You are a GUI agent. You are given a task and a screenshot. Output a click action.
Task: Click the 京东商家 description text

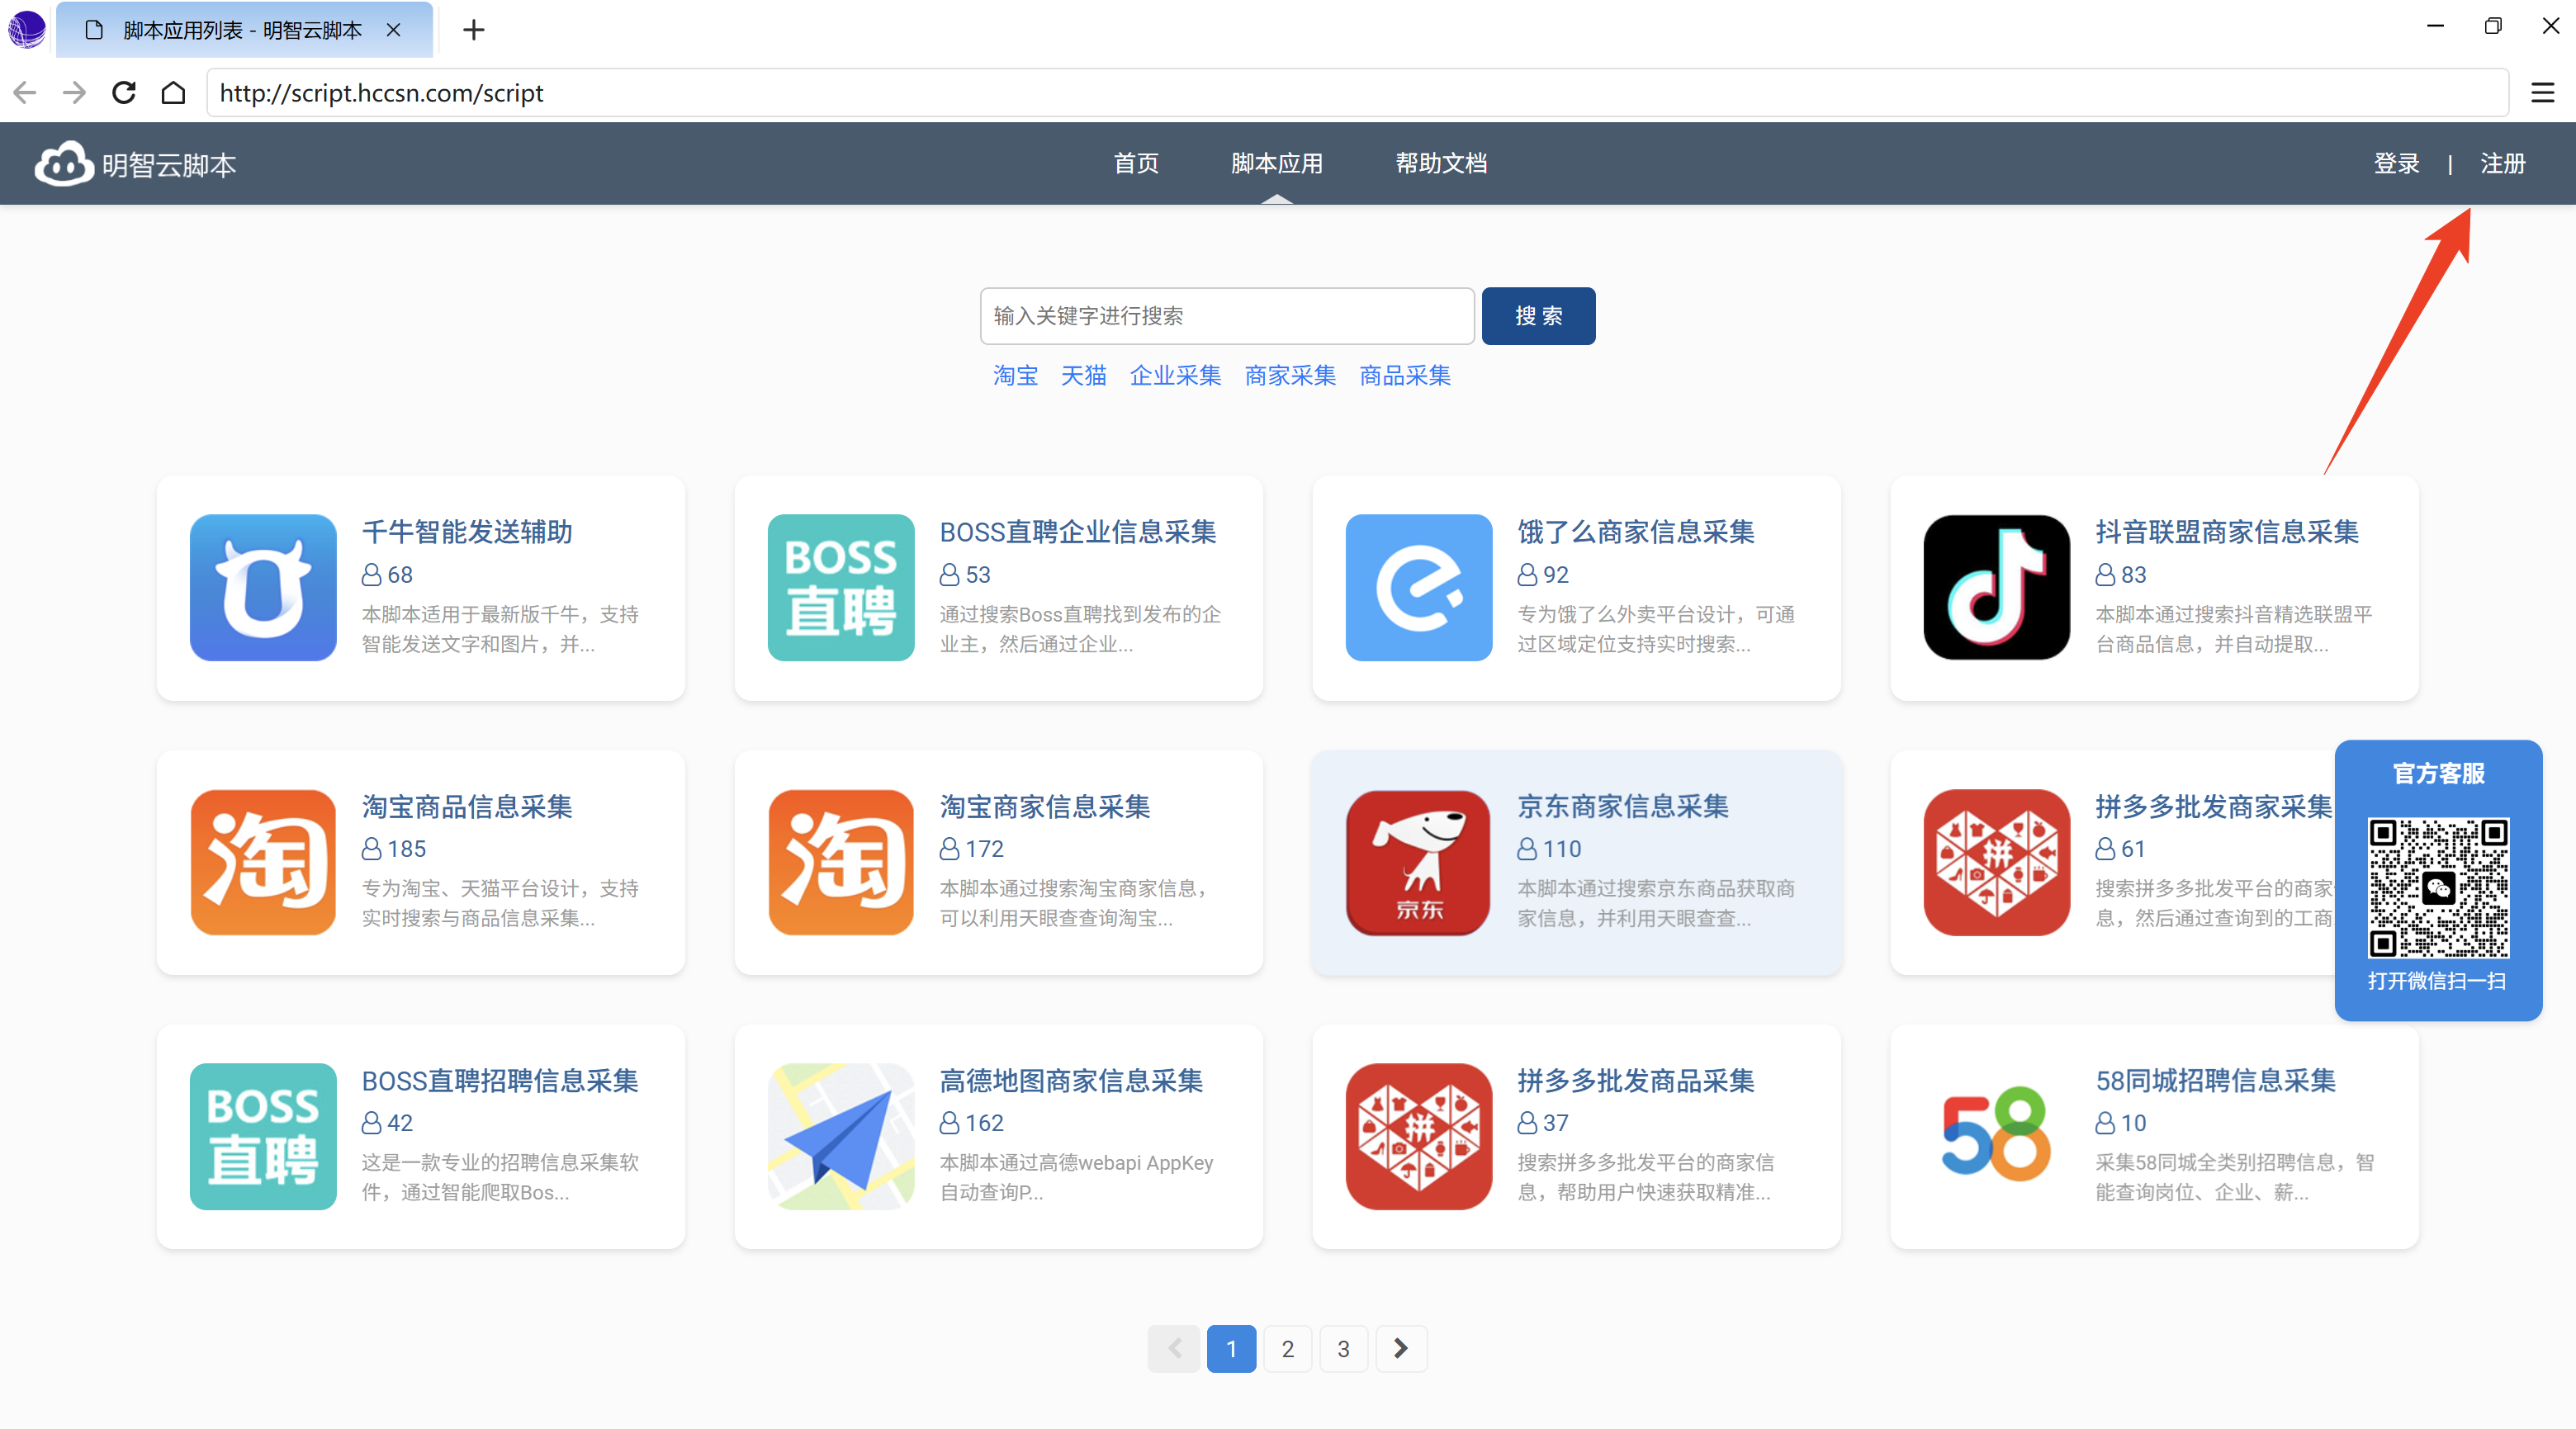pos(1656,903)
